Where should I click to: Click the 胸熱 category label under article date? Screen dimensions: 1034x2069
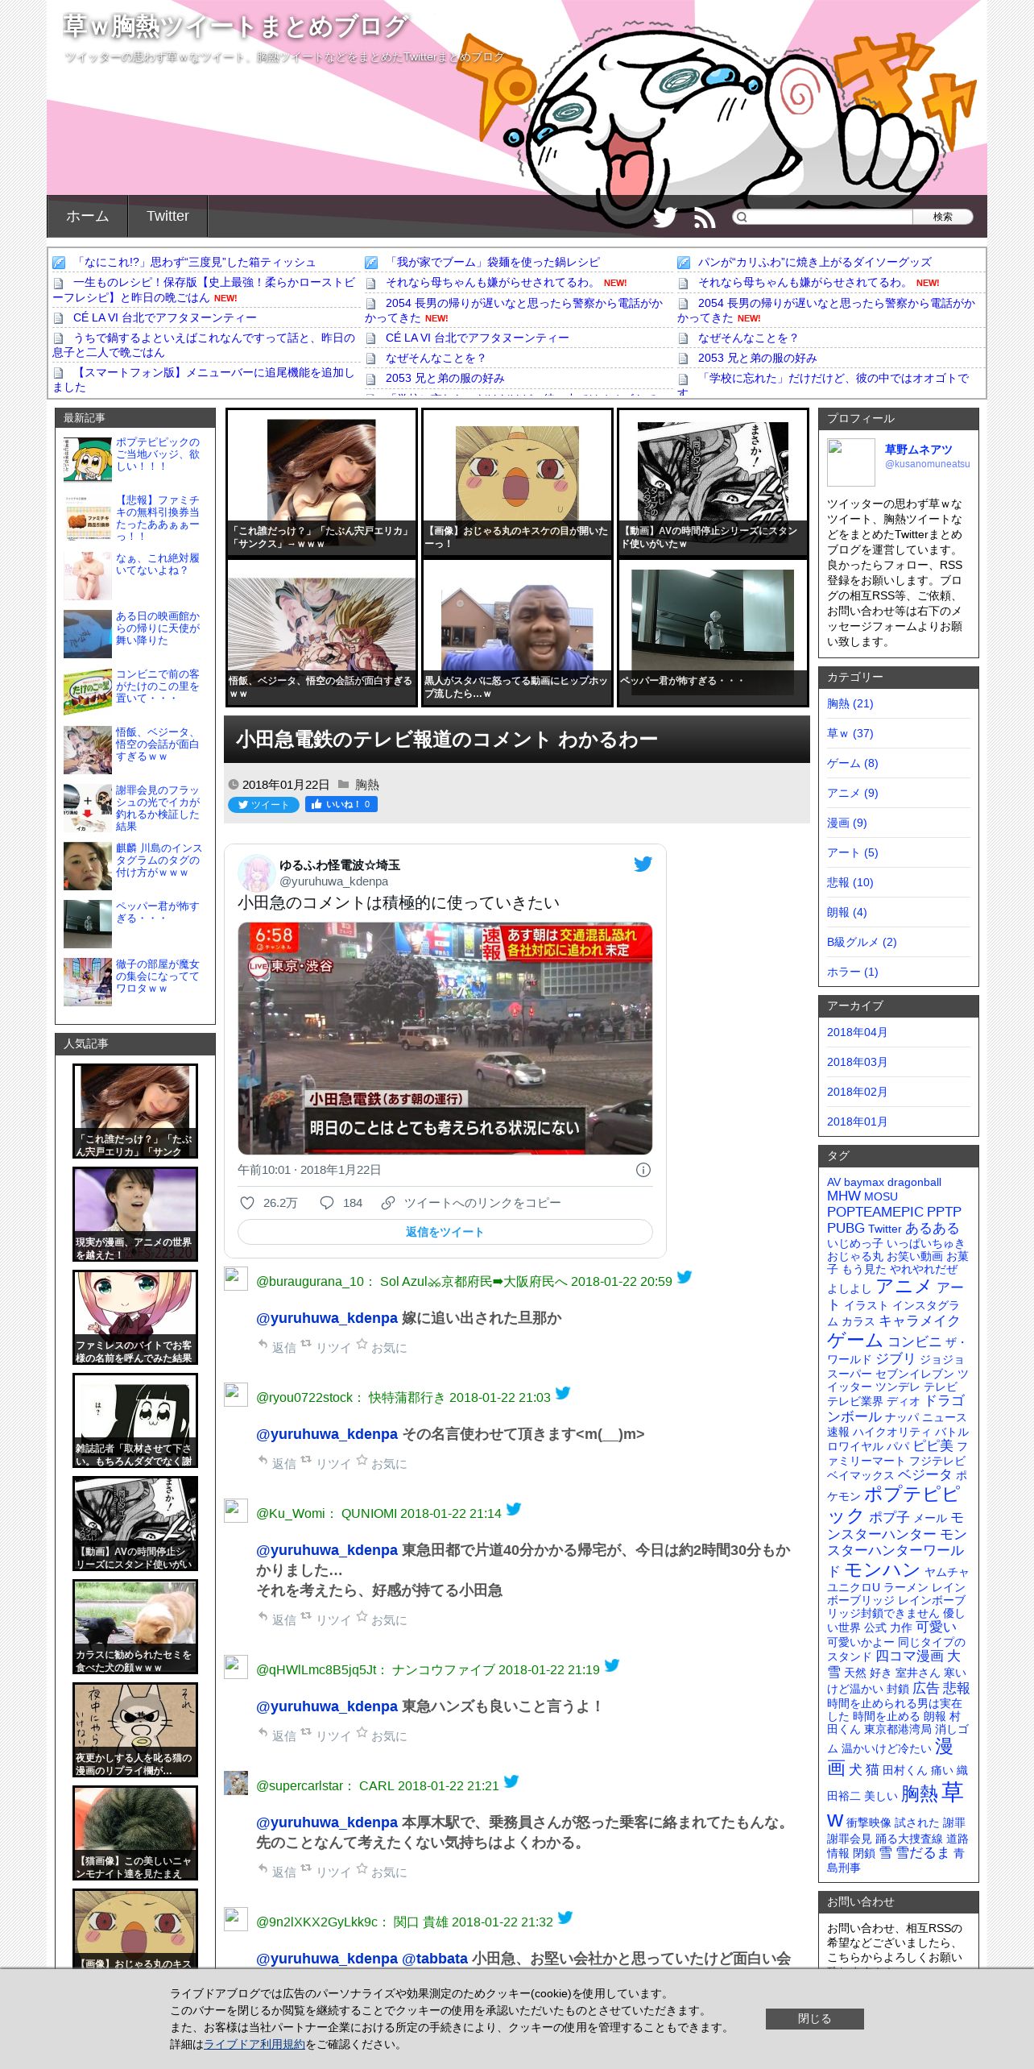[x=366, y=784]
